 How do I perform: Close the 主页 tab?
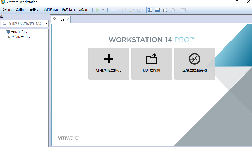coord(68,19)
